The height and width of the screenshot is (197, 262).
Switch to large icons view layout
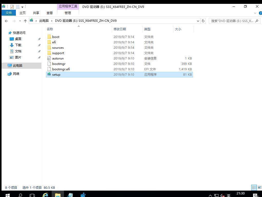pos(260,188)
